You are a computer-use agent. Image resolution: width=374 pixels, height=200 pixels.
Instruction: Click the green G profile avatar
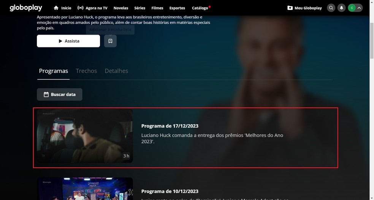(352, 8)
